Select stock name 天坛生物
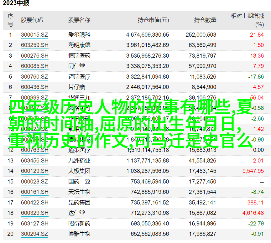 [79, 192]
